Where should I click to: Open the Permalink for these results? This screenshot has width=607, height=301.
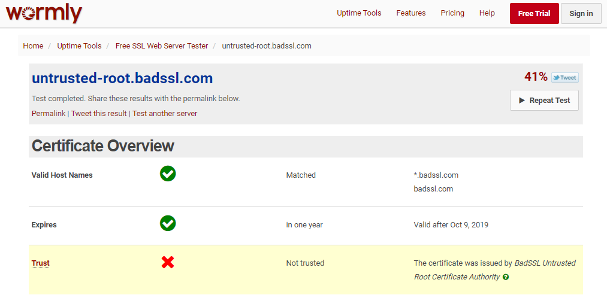(x=49, y=113)
